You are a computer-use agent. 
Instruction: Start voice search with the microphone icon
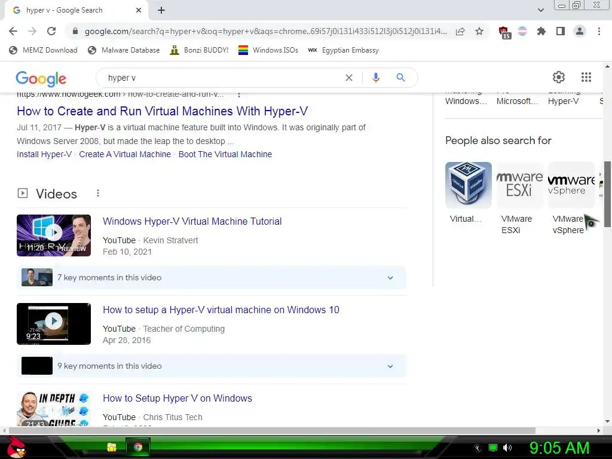pos(376,78)
